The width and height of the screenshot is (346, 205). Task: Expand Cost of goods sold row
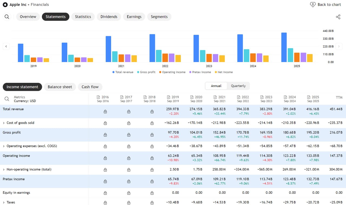coord(4,123)
